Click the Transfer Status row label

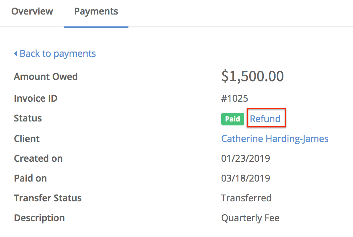tap(48, 198)
